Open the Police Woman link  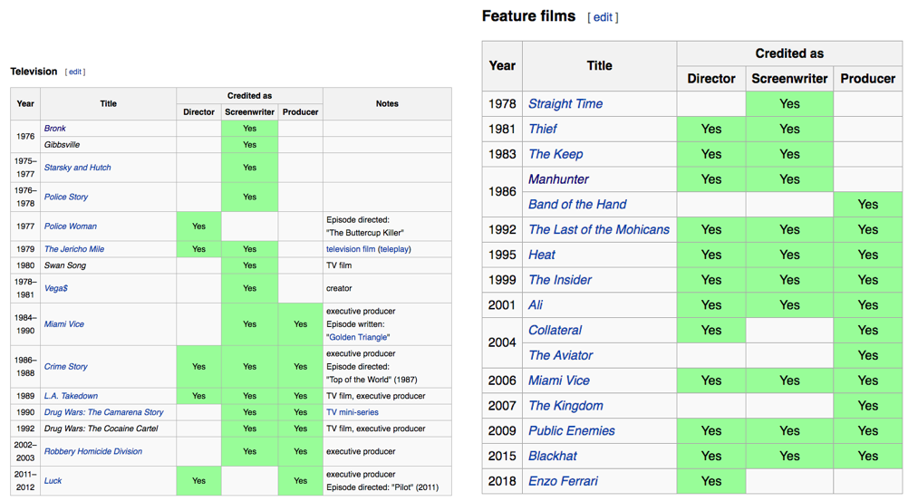click(70, 226)
